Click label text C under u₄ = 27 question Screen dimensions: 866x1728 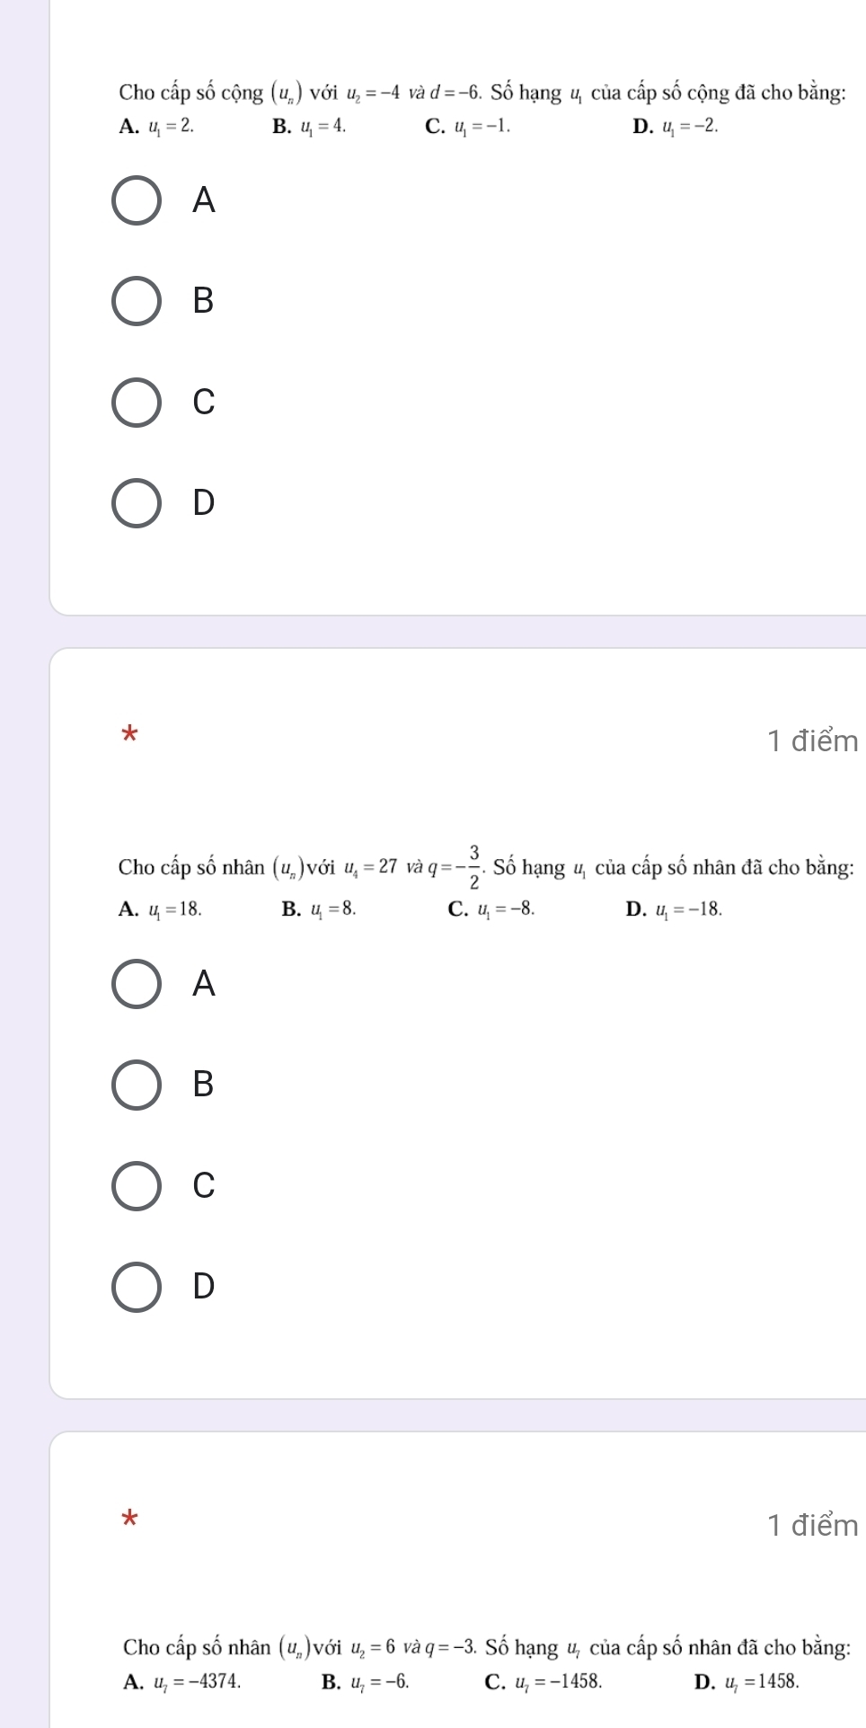(x=205, y=1186)
